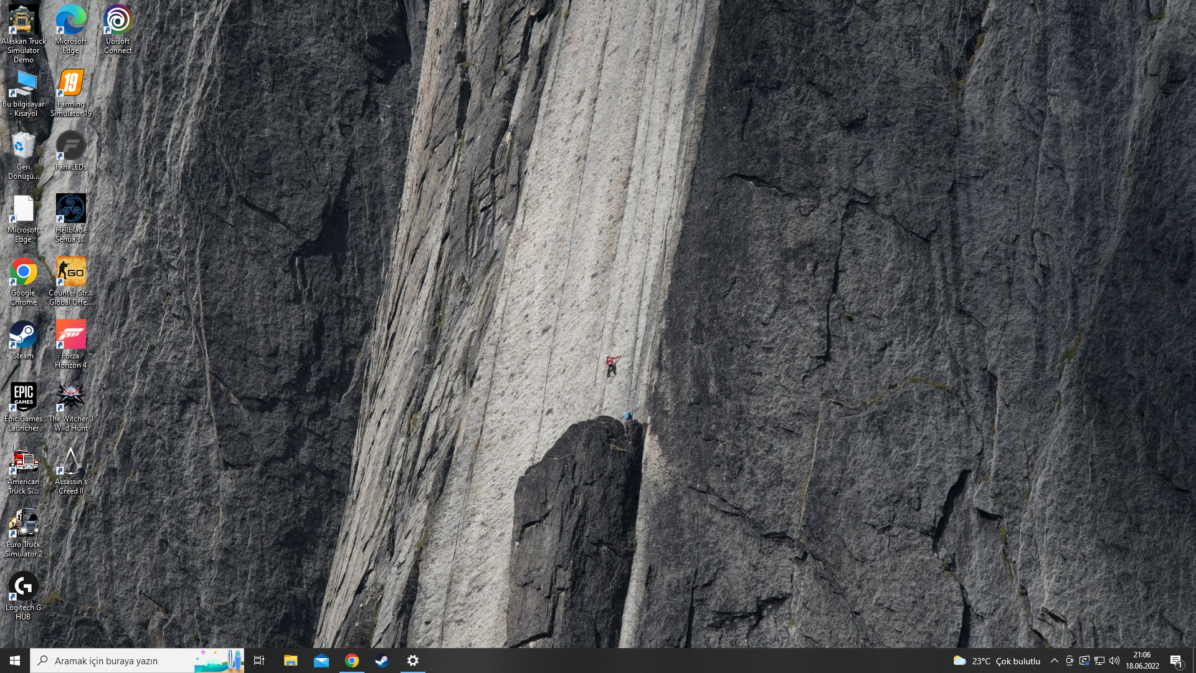The height and width of the screenshot is (673, 1196).
Task: Open the weather widget showing 23°C
Action: (997, 661)
